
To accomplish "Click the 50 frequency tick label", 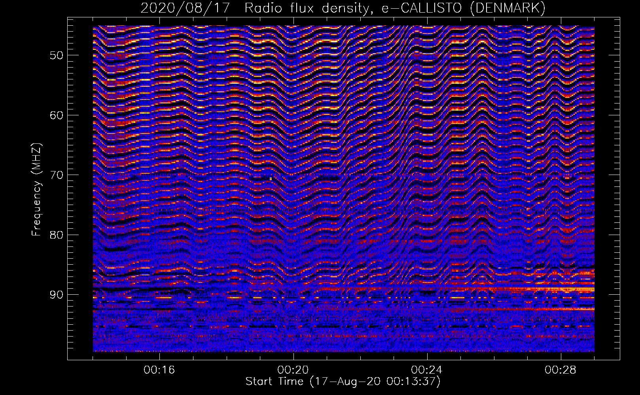I will pos(56,55).
